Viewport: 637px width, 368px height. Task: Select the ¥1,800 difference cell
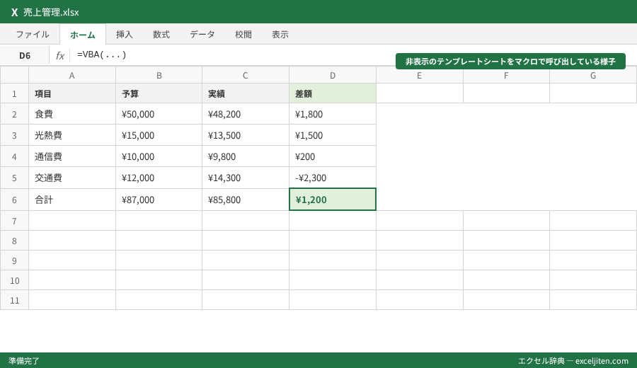point(333,114)
